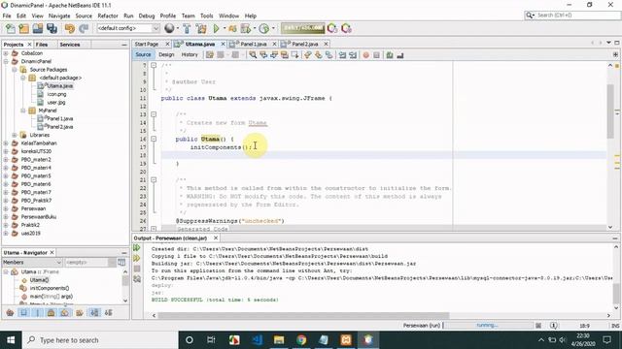Expand the CobaIcon project node

coord(6,53)
